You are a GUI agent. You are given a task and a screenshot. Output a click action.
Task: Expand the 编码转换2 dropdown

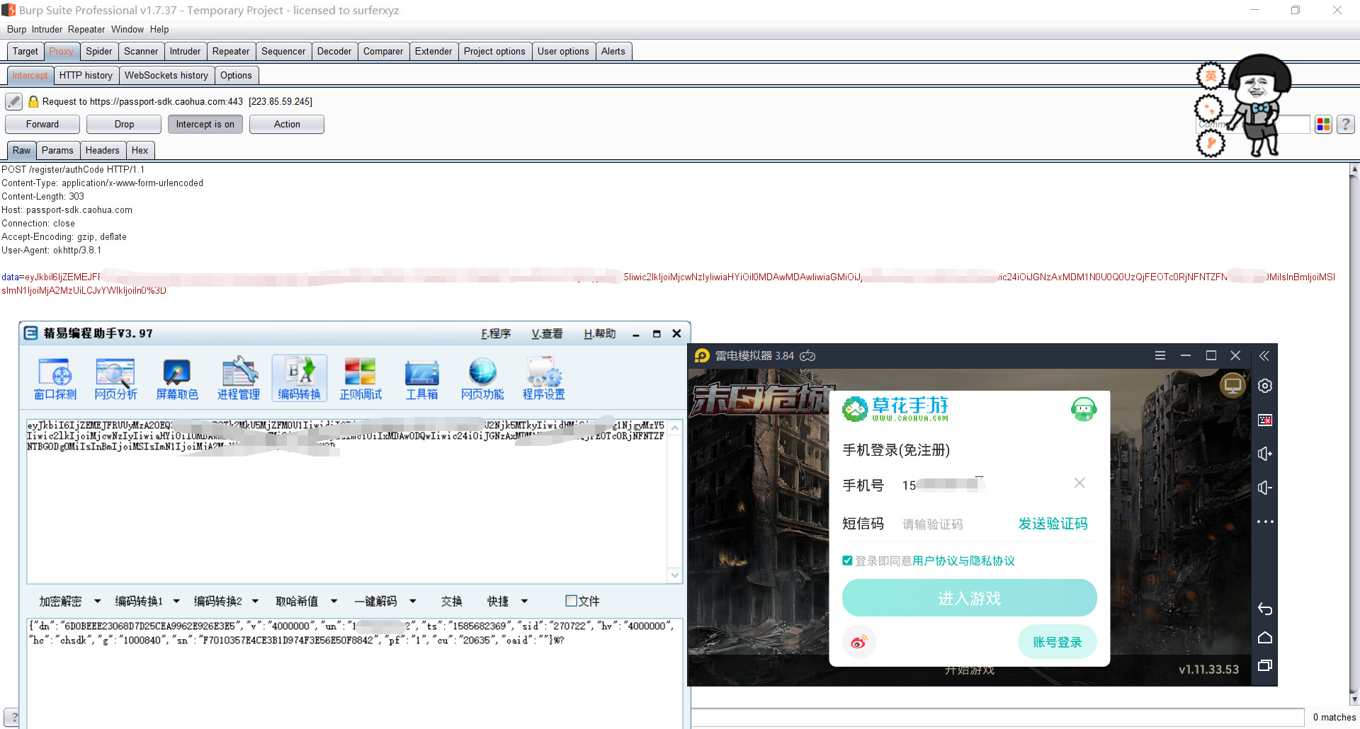point(255,602)
